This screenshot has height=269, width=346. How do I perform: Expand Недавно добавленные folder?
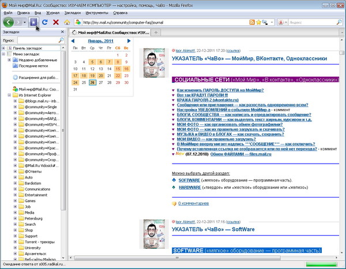(9, 60)
